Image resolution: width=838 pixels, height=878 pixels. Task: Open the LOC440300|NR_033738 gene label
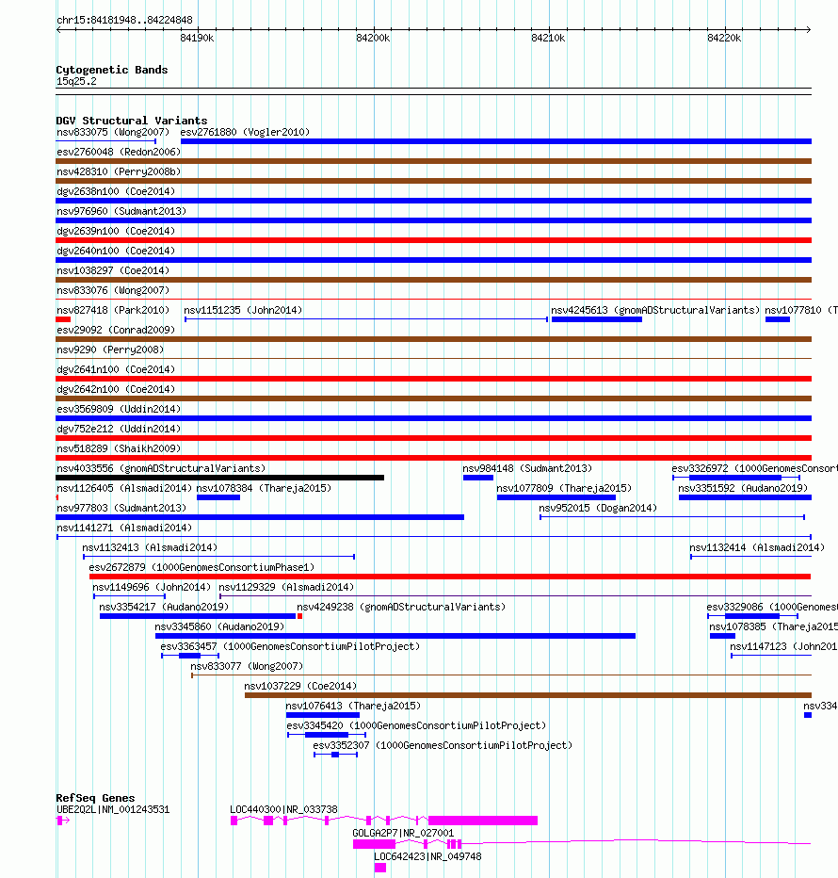[x=283, y=809]
